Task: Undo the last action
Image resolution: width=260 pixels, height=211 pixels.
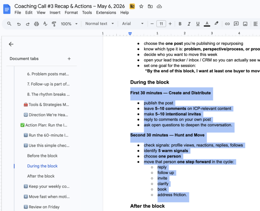Action: click(x=19, y=24)
